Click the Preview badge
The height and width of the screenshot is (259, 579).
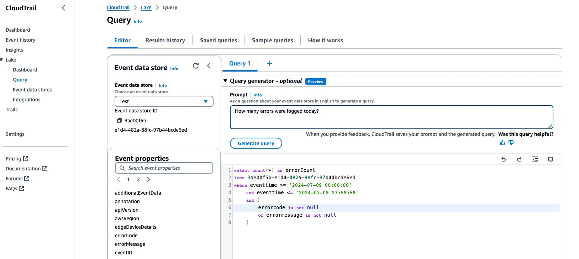[316, 81]
